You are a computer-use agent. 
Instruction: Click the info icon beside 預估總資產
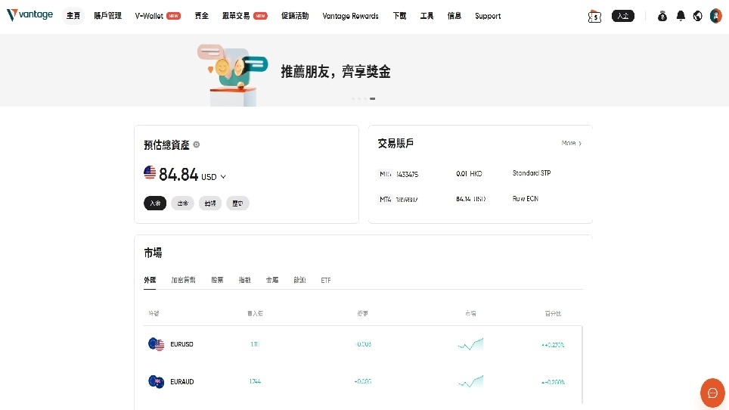(x=196, y=144)
